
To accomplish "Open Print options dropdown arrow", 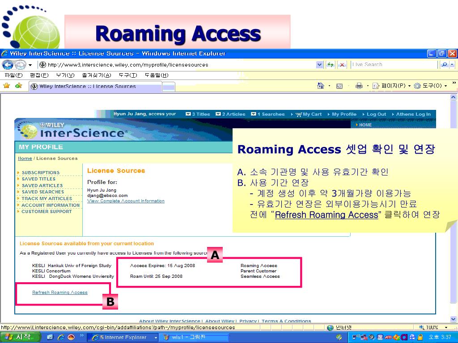I will [x=368, y=86].
